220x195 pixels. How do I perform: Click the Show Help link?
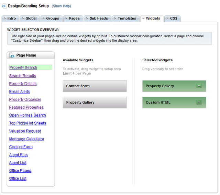pyautogui.click(x=61, y=6)
